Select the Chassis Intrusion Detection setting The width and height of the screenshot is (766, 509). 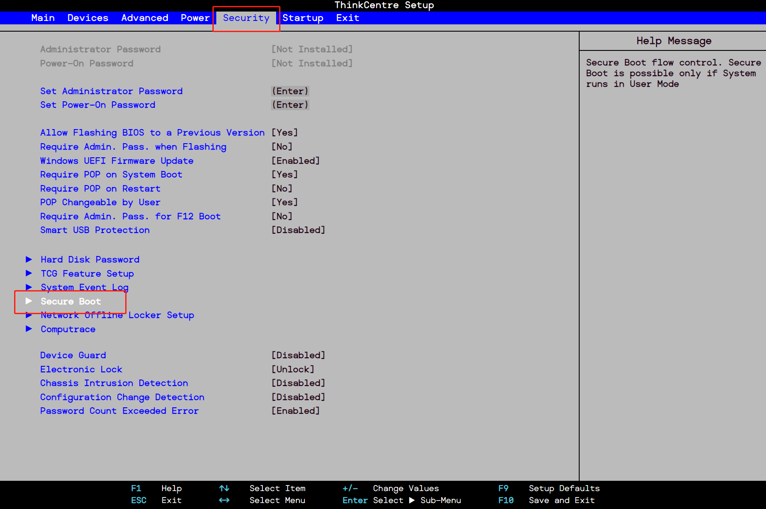point(114,383)
